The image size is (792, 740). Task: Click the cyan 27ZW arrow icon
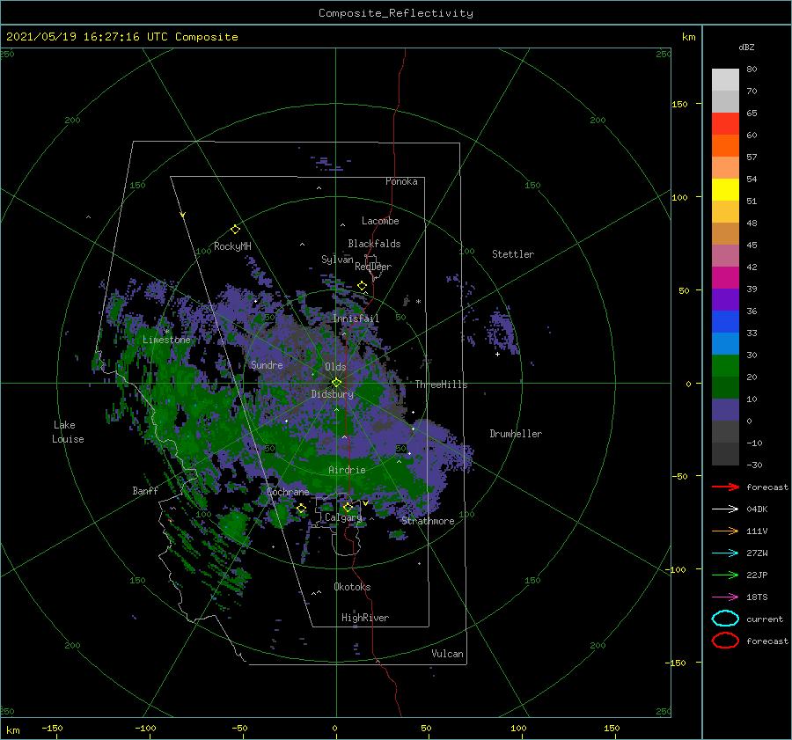(725, 553)
